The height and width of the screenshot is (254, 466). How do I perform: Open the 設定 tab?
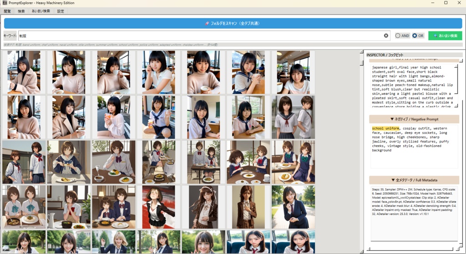[x=61, y=11]
